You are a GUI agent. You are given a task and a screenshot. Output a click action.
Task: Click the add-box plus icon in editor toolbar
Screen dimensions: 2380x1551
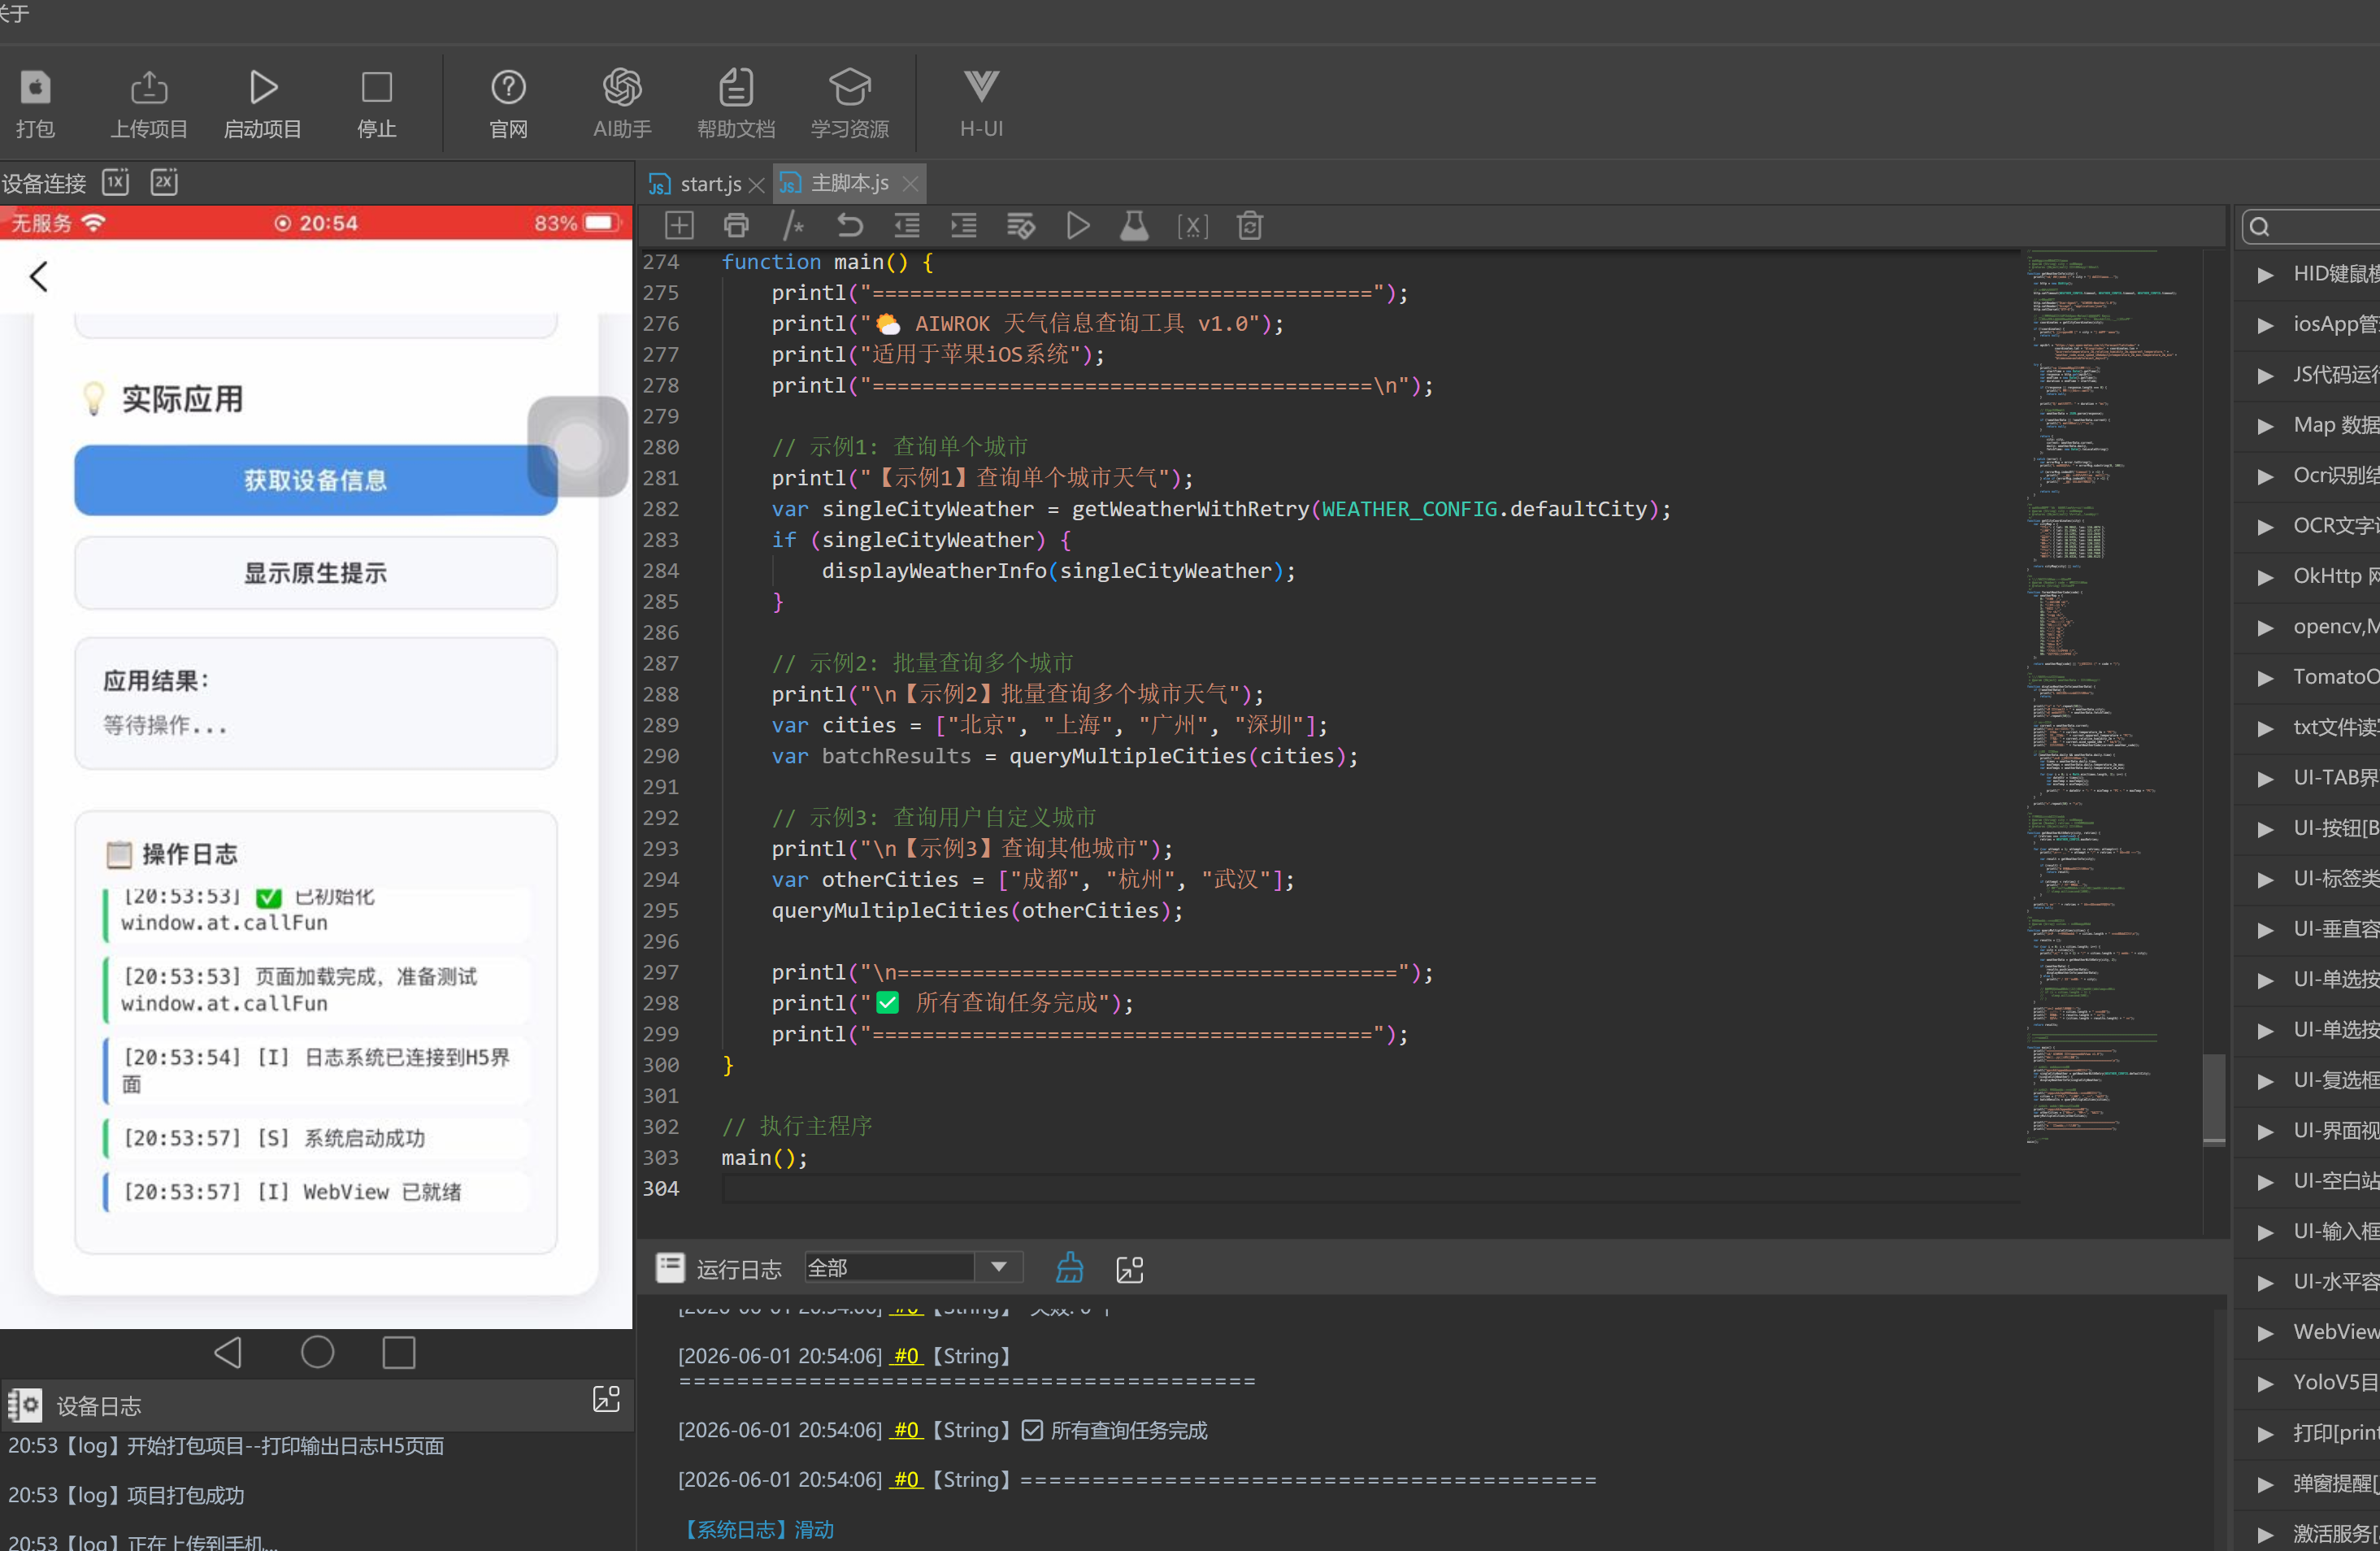679,226
